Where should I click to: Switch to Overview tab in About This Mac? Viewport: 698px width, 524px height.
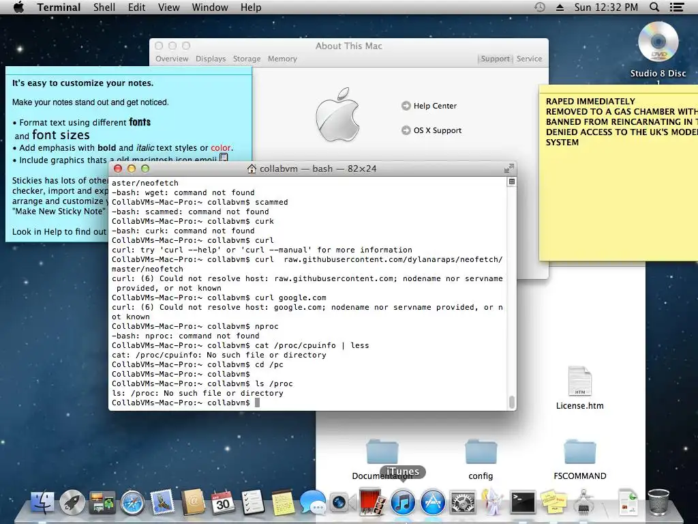172,59
